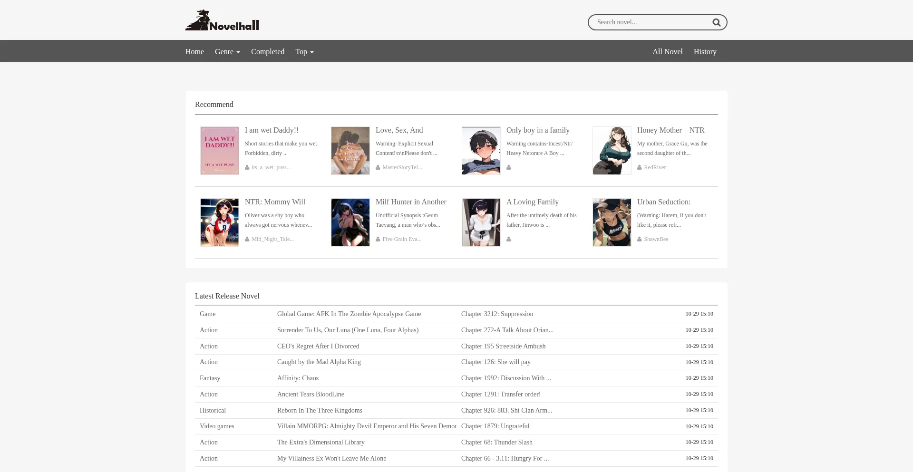Open Chapter 3212: Suppression
This screenshot has height=472, width=913.
coord(497,314)
